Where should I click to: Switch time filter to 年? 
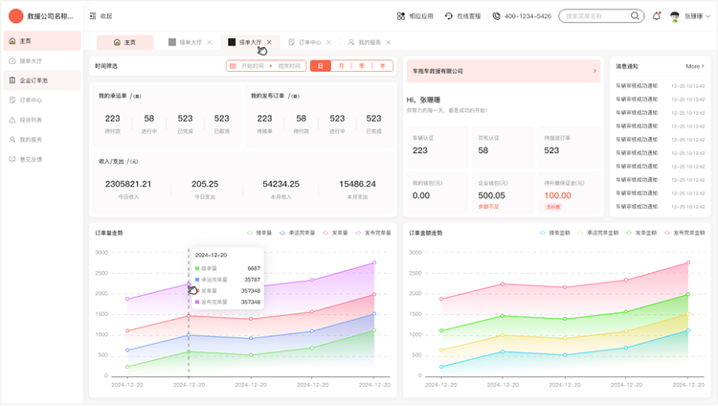(382, 66)
